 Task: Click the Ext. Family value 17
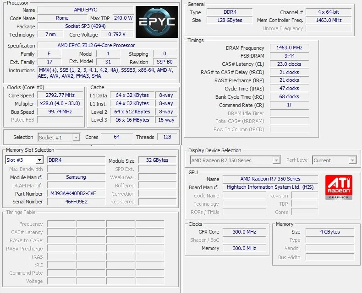click(49, 62)
